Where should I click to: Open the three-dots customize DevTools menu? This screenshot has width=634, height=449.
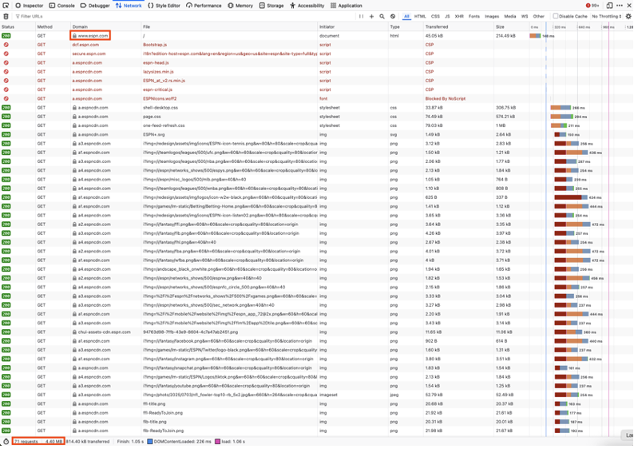pos(620,6)
